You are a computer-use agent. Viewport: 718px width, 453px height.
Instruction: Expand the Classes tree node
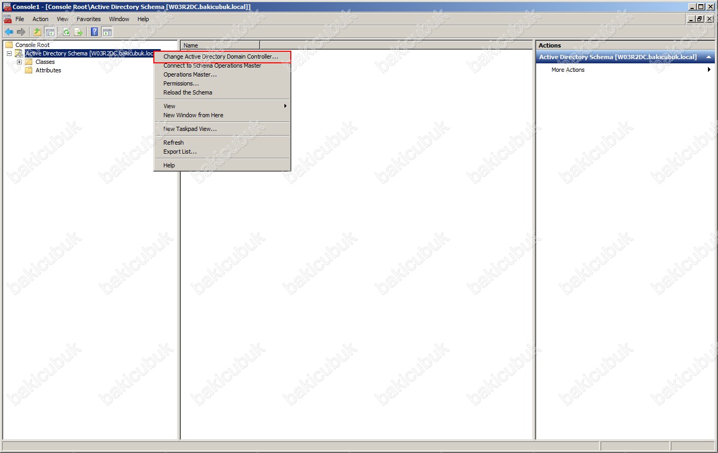pos(19,62)
